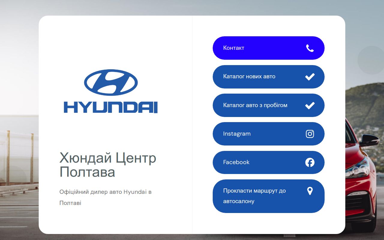The image size is (384, 240).
Task: Click the heading Хюндай Центр Полтава
Action: [x=108, y=165]
